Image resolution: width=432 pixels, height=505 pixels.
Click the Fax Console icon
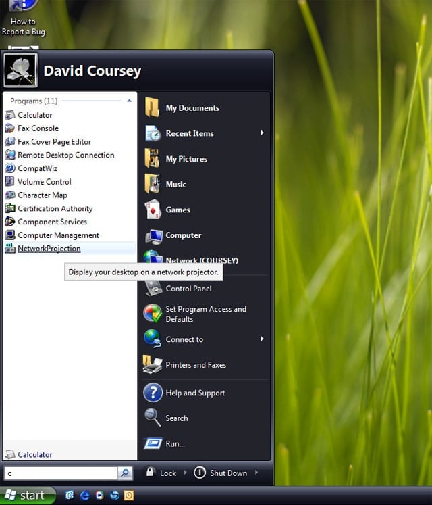pos(10,128)
